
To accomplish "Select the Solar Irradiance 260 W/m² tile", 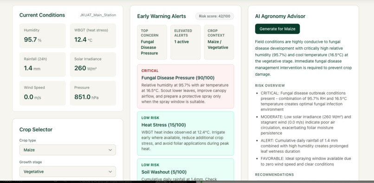I will 93,65.
